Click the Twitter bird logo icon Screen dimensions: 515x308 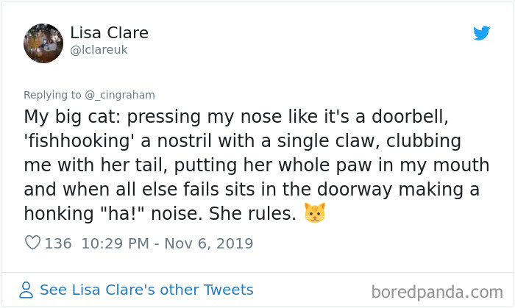pyautogui.click(x=481, y=33)
